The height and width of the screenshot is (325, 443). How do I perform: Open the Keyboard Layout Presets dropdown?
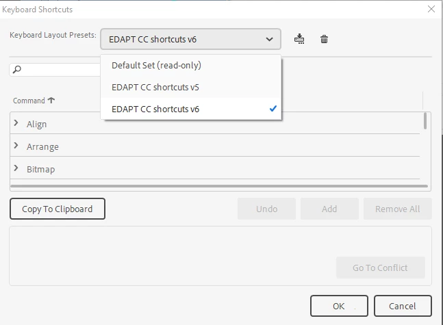tap(190, 39)
